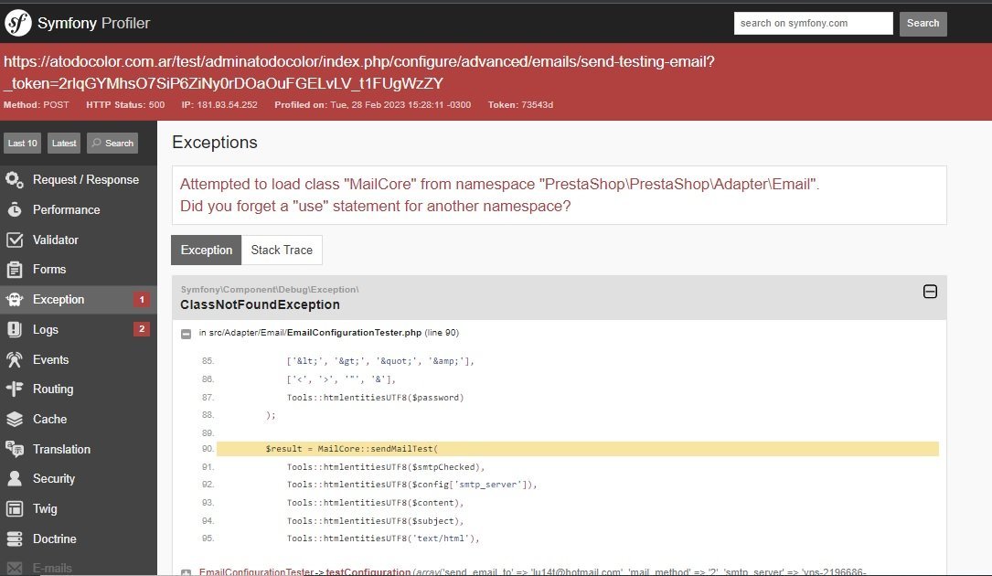The width and height of the screenshot is (992, 576).
Task: Open the profiled request URL link
Action: [358, 72]
